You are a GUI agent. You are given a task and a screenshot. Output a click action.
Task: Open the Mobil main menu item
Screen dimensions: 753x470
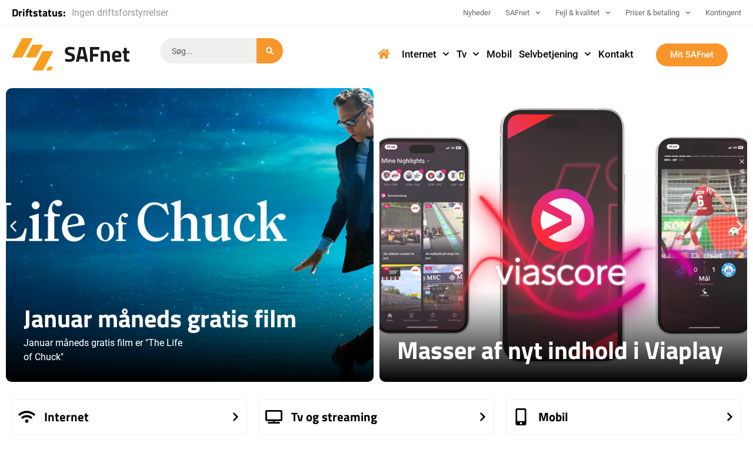click(x=499, y=54)
